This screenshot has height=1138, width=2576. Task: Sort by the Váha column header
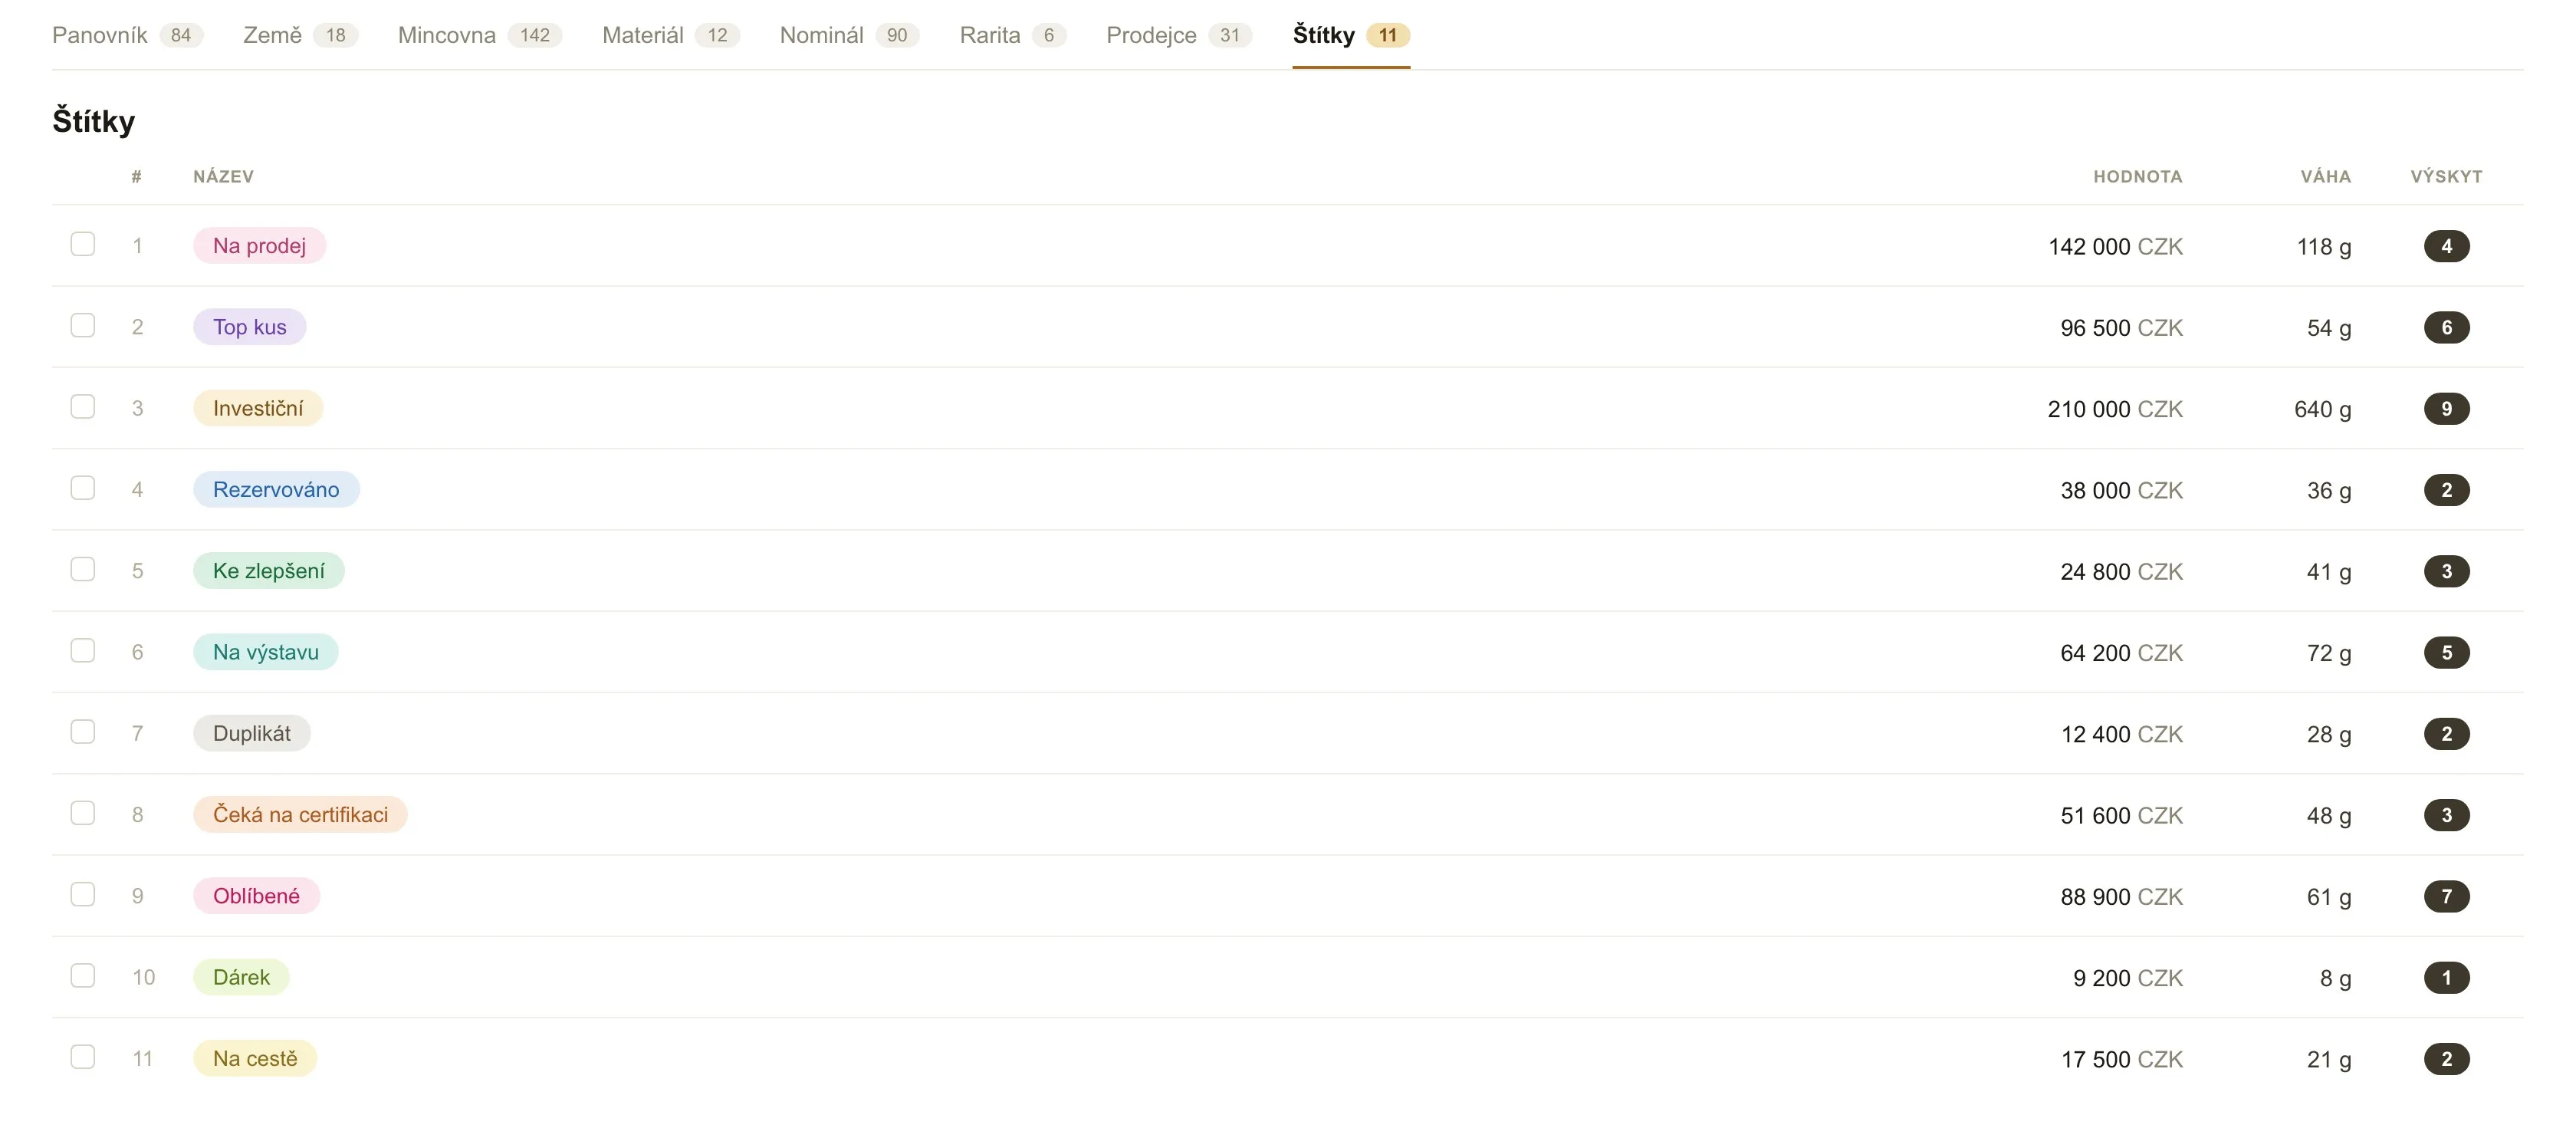pyautogui.click(x=2325, y=176)
